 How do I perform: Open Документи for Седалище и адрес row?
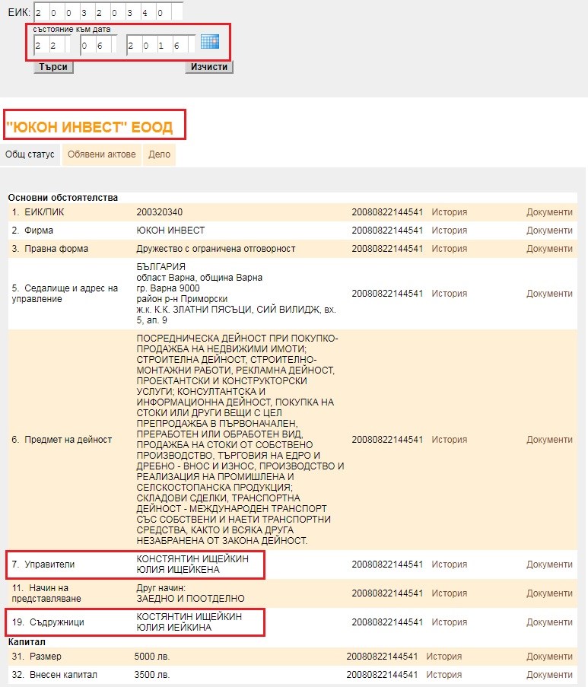coord(549,294)
